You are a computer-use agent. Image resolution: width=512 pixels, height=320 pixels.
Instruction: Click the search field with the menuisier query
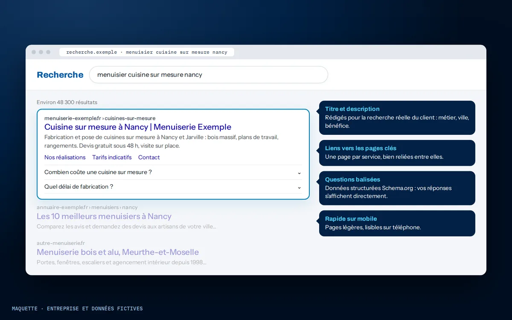(208, 75)
